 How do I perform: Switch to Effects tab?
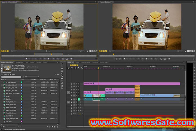click(32, 62)
